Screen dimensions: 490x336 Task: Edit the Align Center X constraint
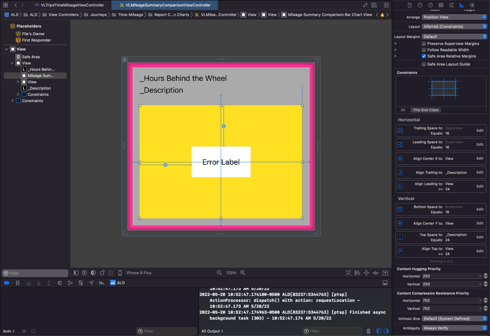[480, 158]
